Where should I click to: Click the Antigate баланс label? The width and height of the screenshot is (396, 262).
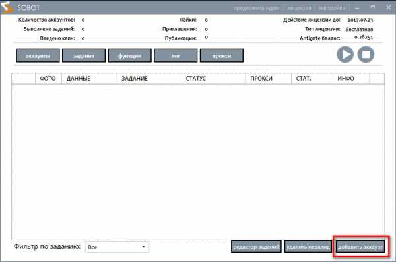(x=320, y=38)
